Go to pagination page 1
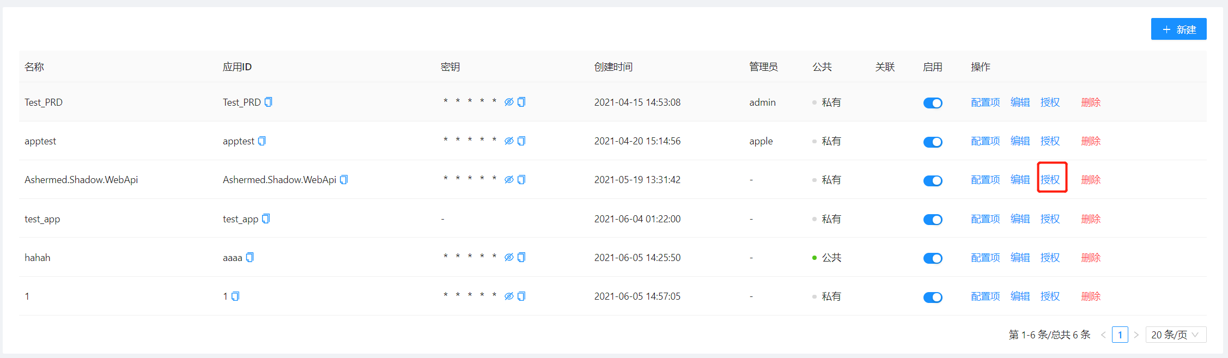The width and height of the screenshot is (1228, 358). (x=1120, y=335)
